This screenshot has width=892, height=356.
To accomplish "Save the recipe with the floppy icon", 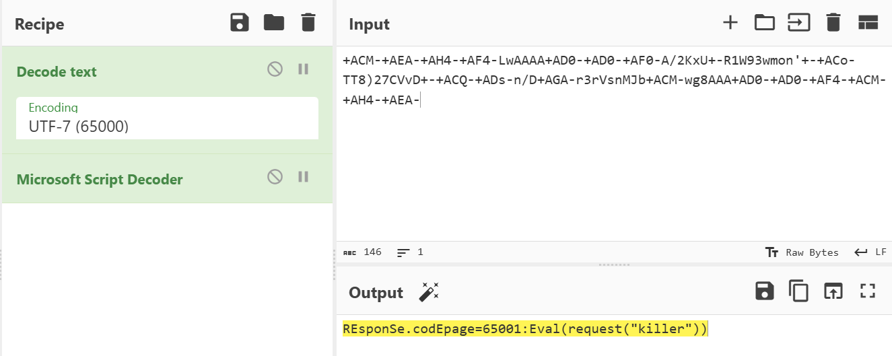I will pyautogui.click(x=240, y=23).
